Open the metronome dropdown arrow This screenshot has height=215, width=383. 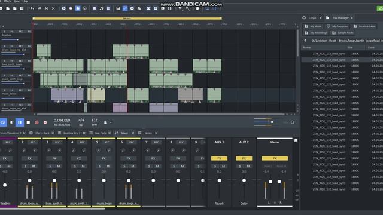(x=111, y=122)
